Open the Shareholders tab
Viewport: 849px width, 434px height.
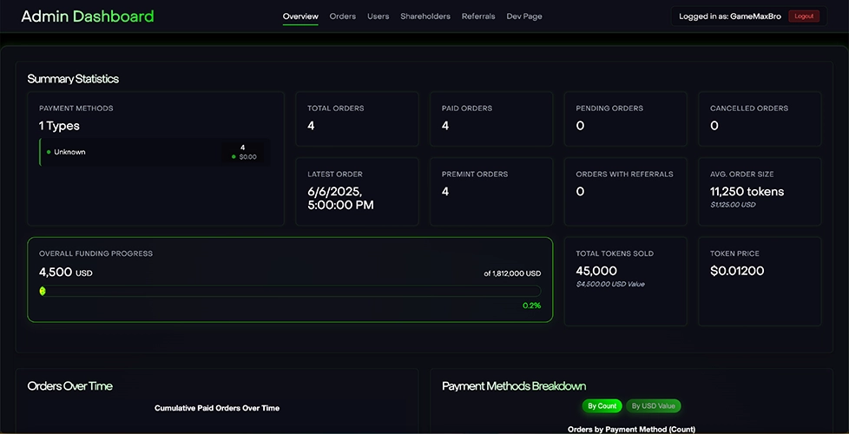(x=425, y=16)
